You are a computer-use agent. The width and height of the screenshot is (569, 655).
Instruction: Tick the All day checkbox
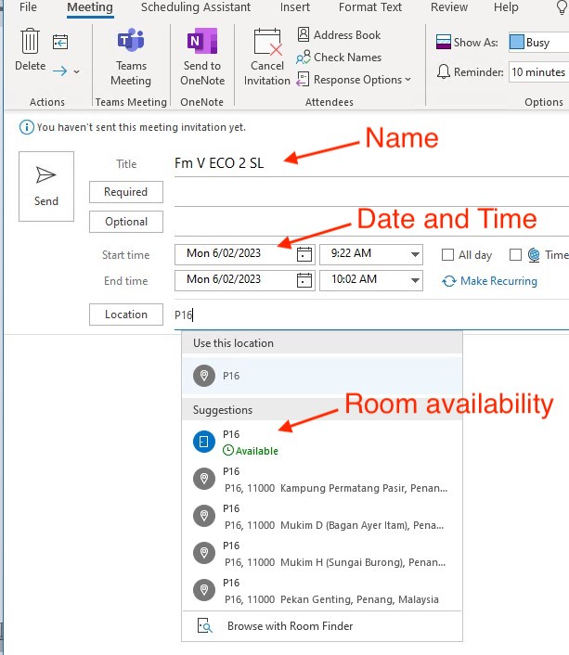(x=447, y=254)
